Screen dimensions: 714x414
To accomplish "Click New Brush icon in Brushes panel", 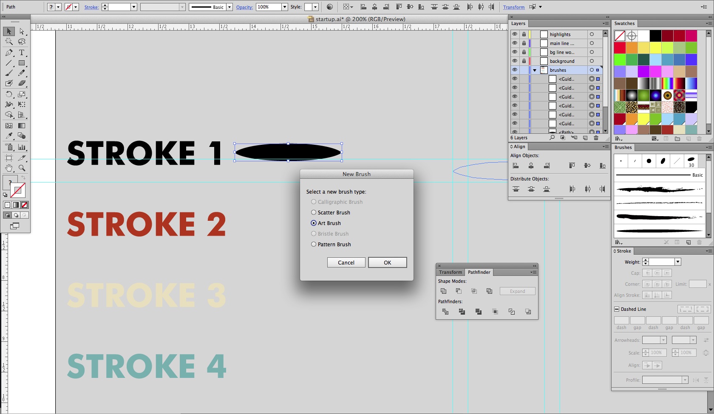I will (688, 242).
